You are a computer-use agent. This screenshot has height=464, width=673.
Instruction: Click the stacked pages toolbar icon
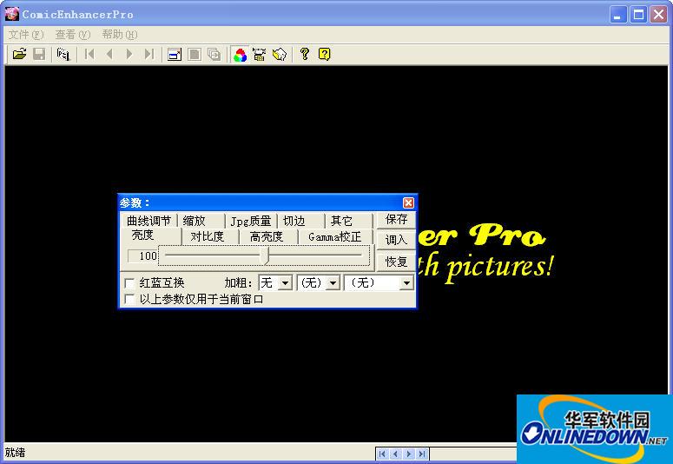click(214, 54)
